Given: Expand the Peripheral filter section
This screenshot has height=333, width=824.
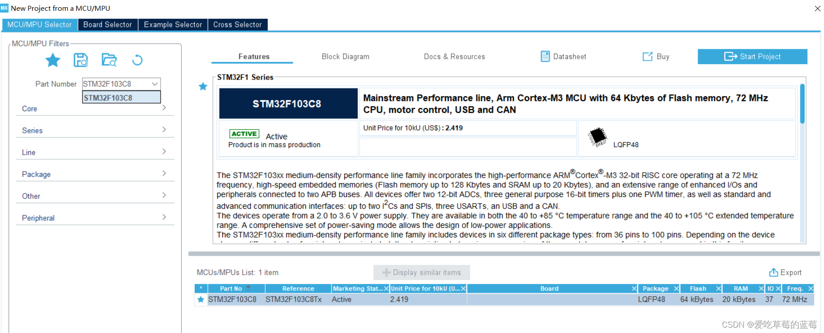Looking at the screenshot, I should click(x=95, y=218).
